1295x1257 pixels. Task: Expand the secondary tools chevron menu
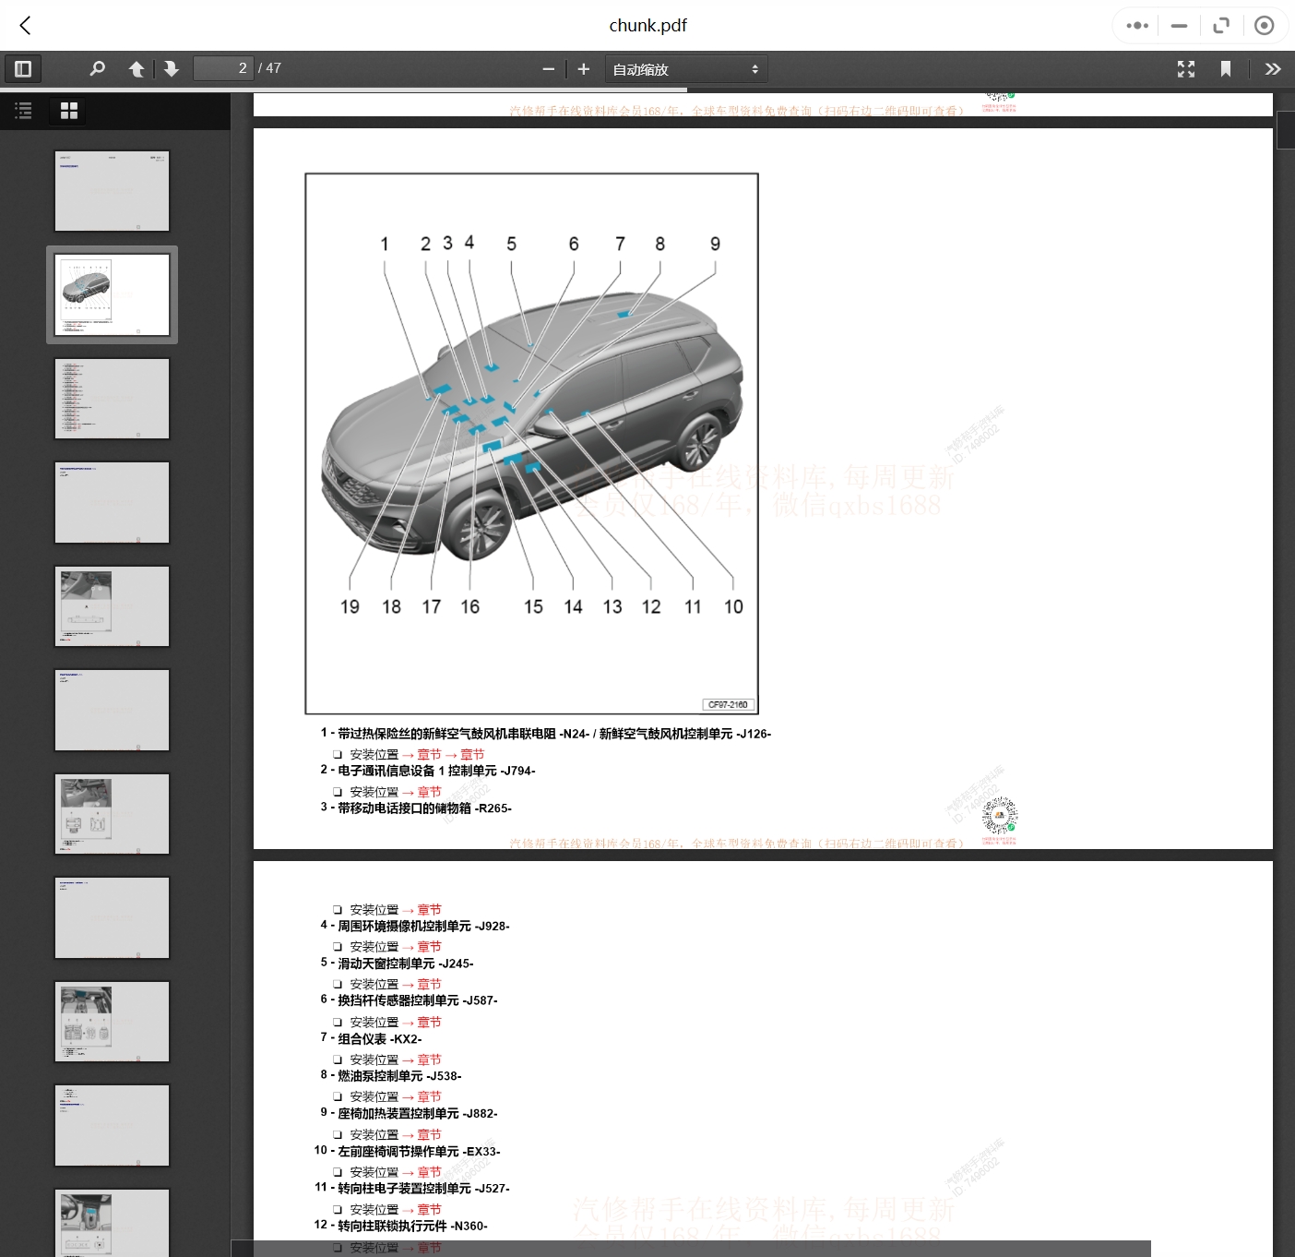(x=1273, y=69)
